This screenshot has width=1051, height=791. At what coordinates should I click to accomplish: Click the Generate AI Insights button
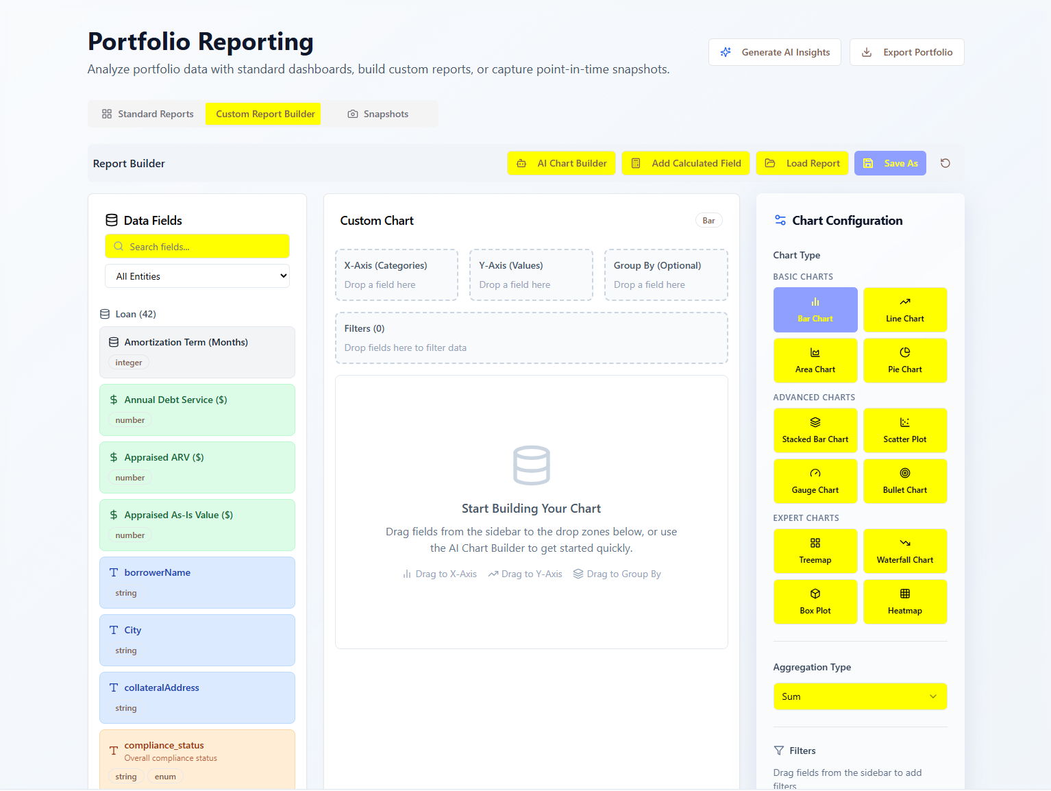774,52
